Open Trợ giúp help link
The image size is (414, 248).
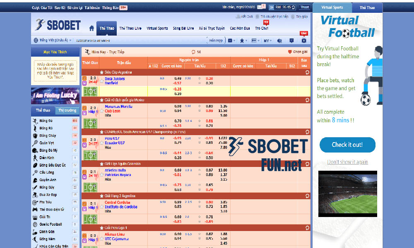[x=299, y=17]
